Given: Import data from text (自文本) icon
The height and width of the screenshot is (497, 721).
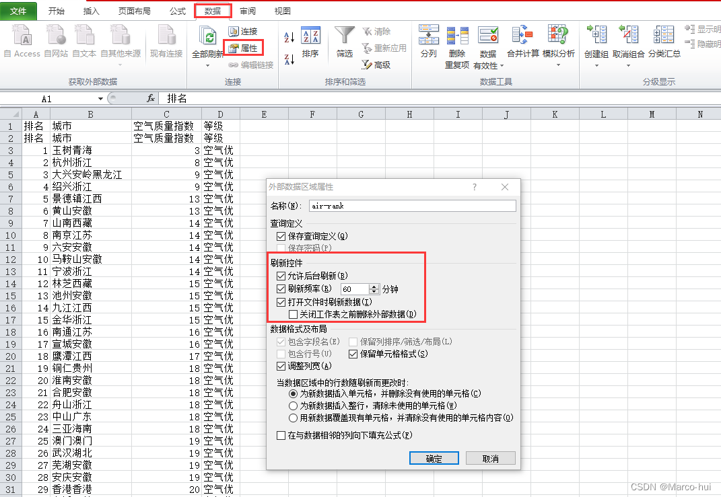Looking at the screenshot, I should [84, 36].
